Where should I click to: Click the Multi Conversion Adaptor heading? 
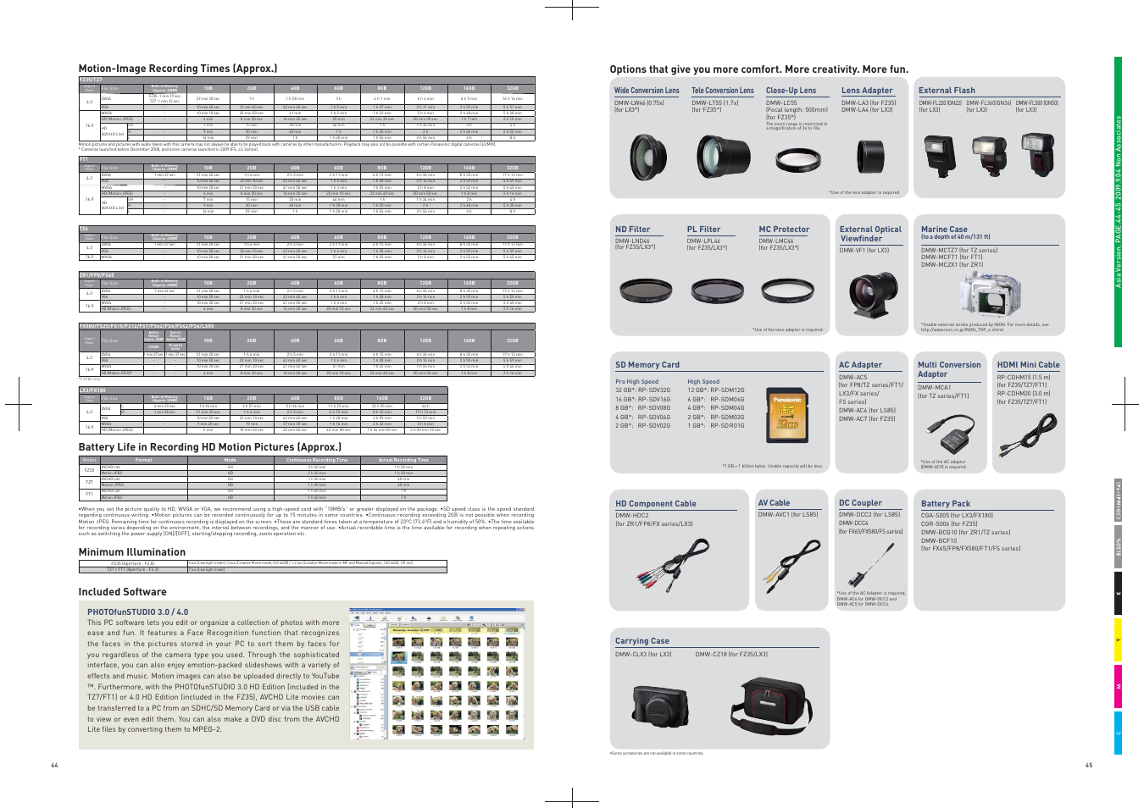tap(949, 369)
